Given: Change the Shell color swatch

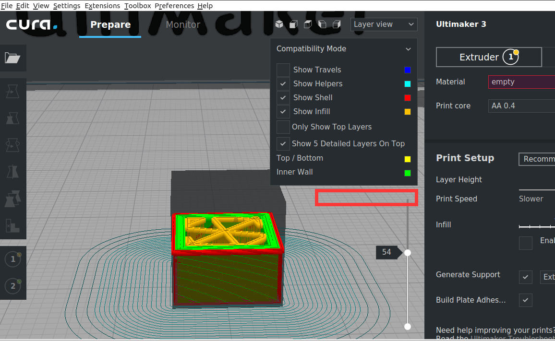Looking at the screenshot, I should pyautogui.click(x=408, y=97).
